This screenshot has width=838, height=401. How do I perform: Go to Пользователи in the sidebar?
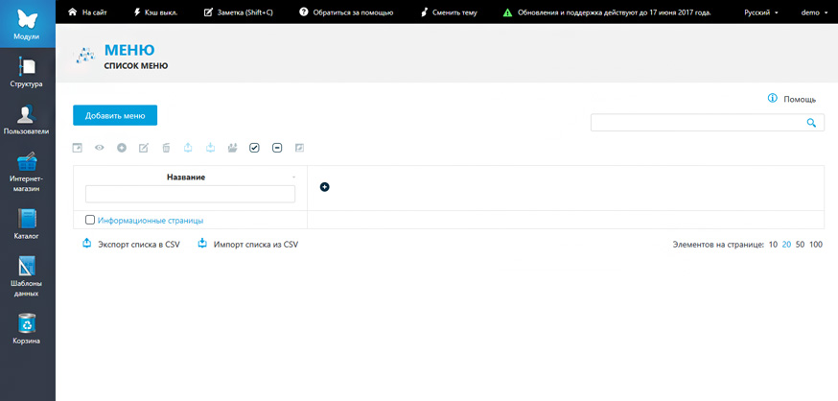click(27, 119)
